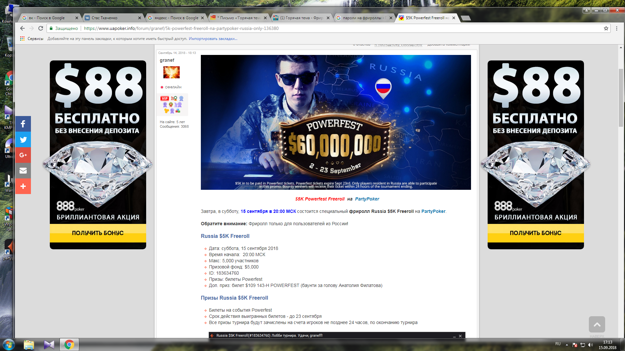
Task: Show hidden system tray icons
Action: pos(567,345)
